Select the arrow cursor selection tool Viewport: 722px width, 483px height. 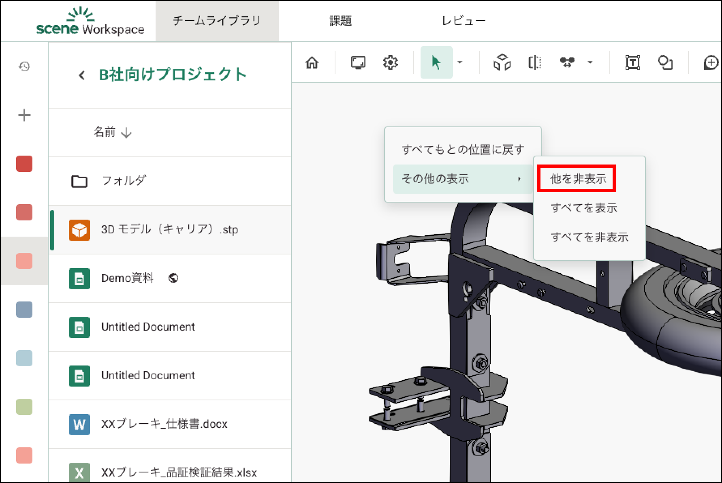click(436, 63)
